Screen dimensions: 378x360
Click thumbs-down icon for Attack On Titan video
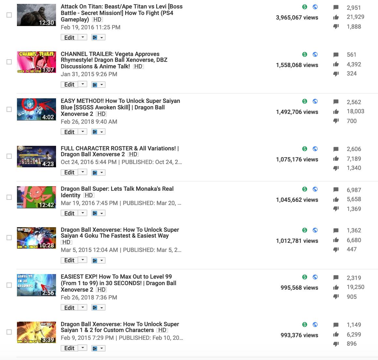click(x=336, y=26)
